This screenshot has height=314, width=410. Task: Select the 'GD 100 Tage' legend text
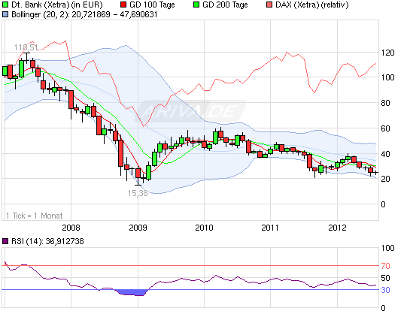(x=152, y=5)
